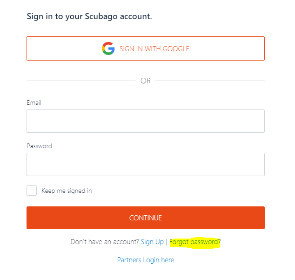This screenshot has width=295, height=280.
Task: Click the "Don't have an account?" text
Action: 105,242
